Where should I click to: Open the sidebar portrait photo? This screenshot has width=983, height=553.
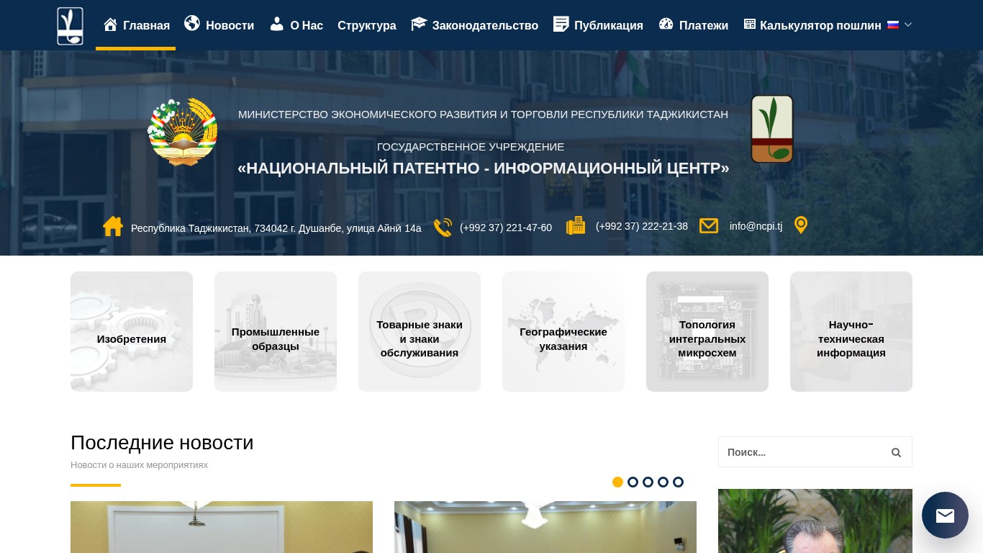[x=815, y=521]
